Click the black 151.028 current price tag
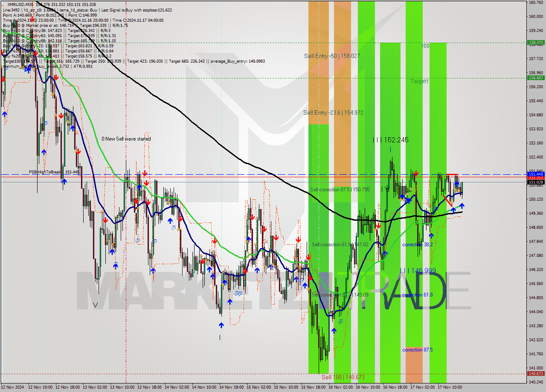Viewport: 546px width, 392px height. [536, 182]
